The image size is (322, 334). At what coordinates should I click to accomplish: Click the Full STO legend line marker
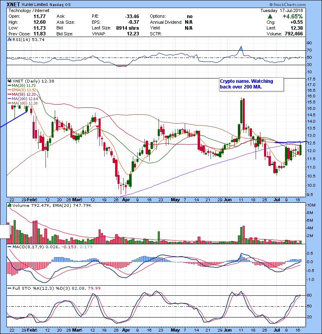point(10,288)
